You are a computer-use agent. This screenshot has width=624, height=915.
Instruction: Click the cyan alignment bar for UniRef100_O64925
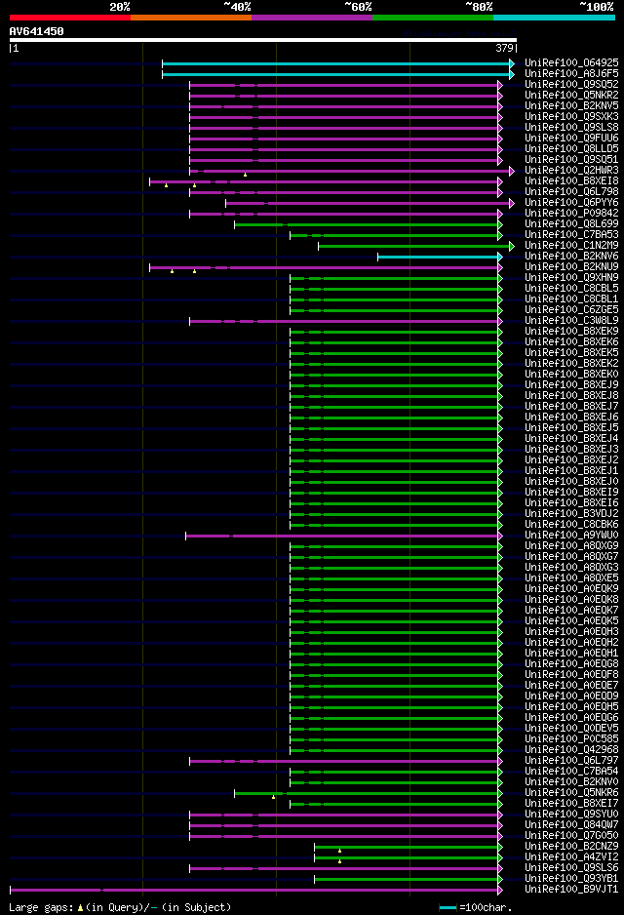(338, 63)
